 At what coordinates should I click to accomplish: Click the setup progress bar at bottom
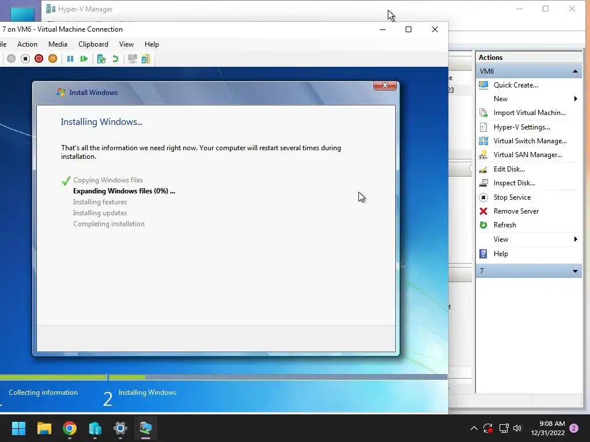pyautogui.click(x=224, y=377)
